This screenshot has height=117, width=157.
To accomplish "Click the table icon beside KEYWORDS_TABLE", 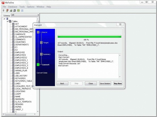I will click(13, 81).
